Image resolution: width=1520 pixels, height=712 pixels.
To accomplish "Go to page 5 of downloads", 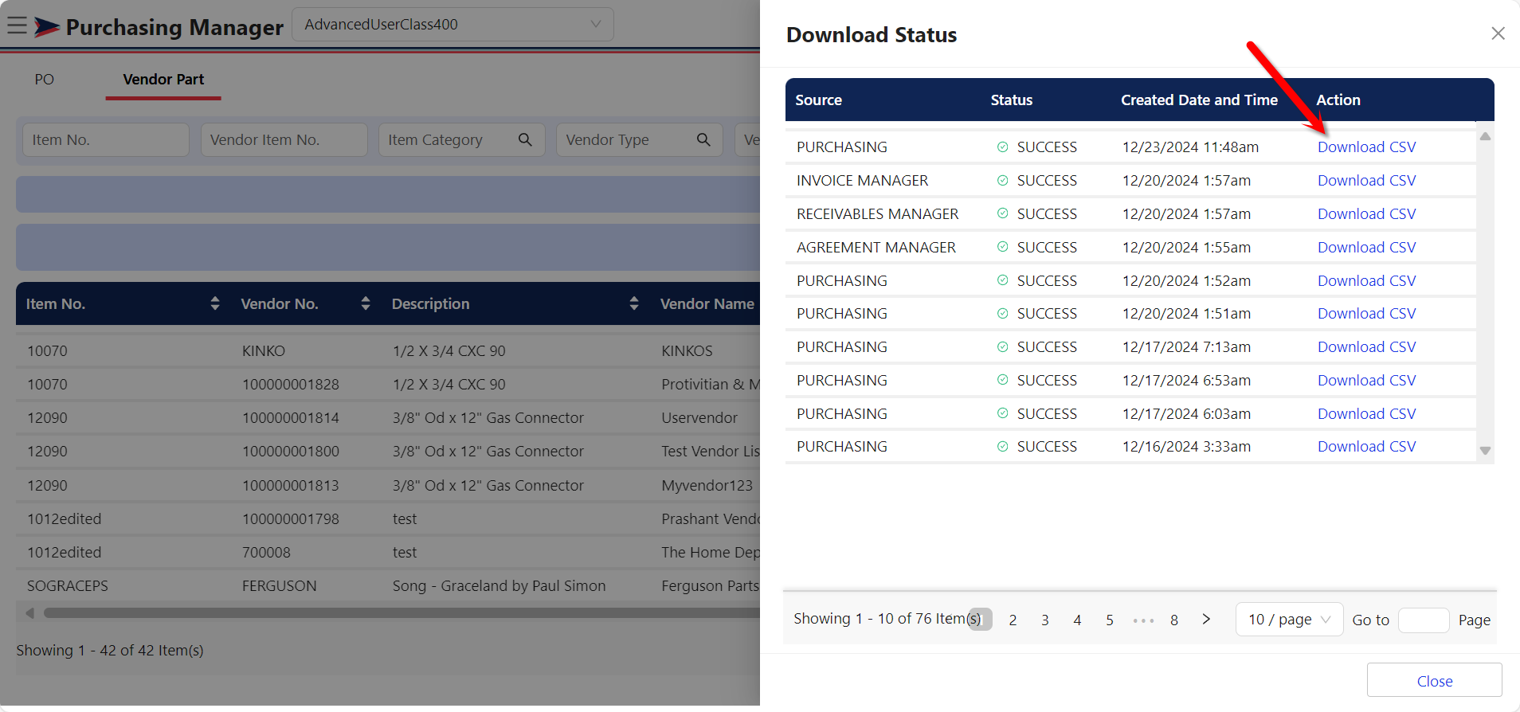I will [1109, 620].
